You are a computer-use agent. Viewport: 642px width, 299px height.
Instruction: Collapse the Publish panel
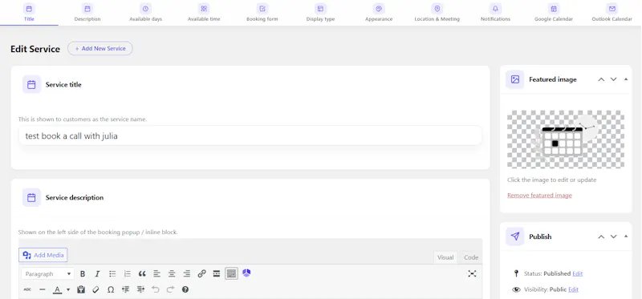[x=626, y=236]
